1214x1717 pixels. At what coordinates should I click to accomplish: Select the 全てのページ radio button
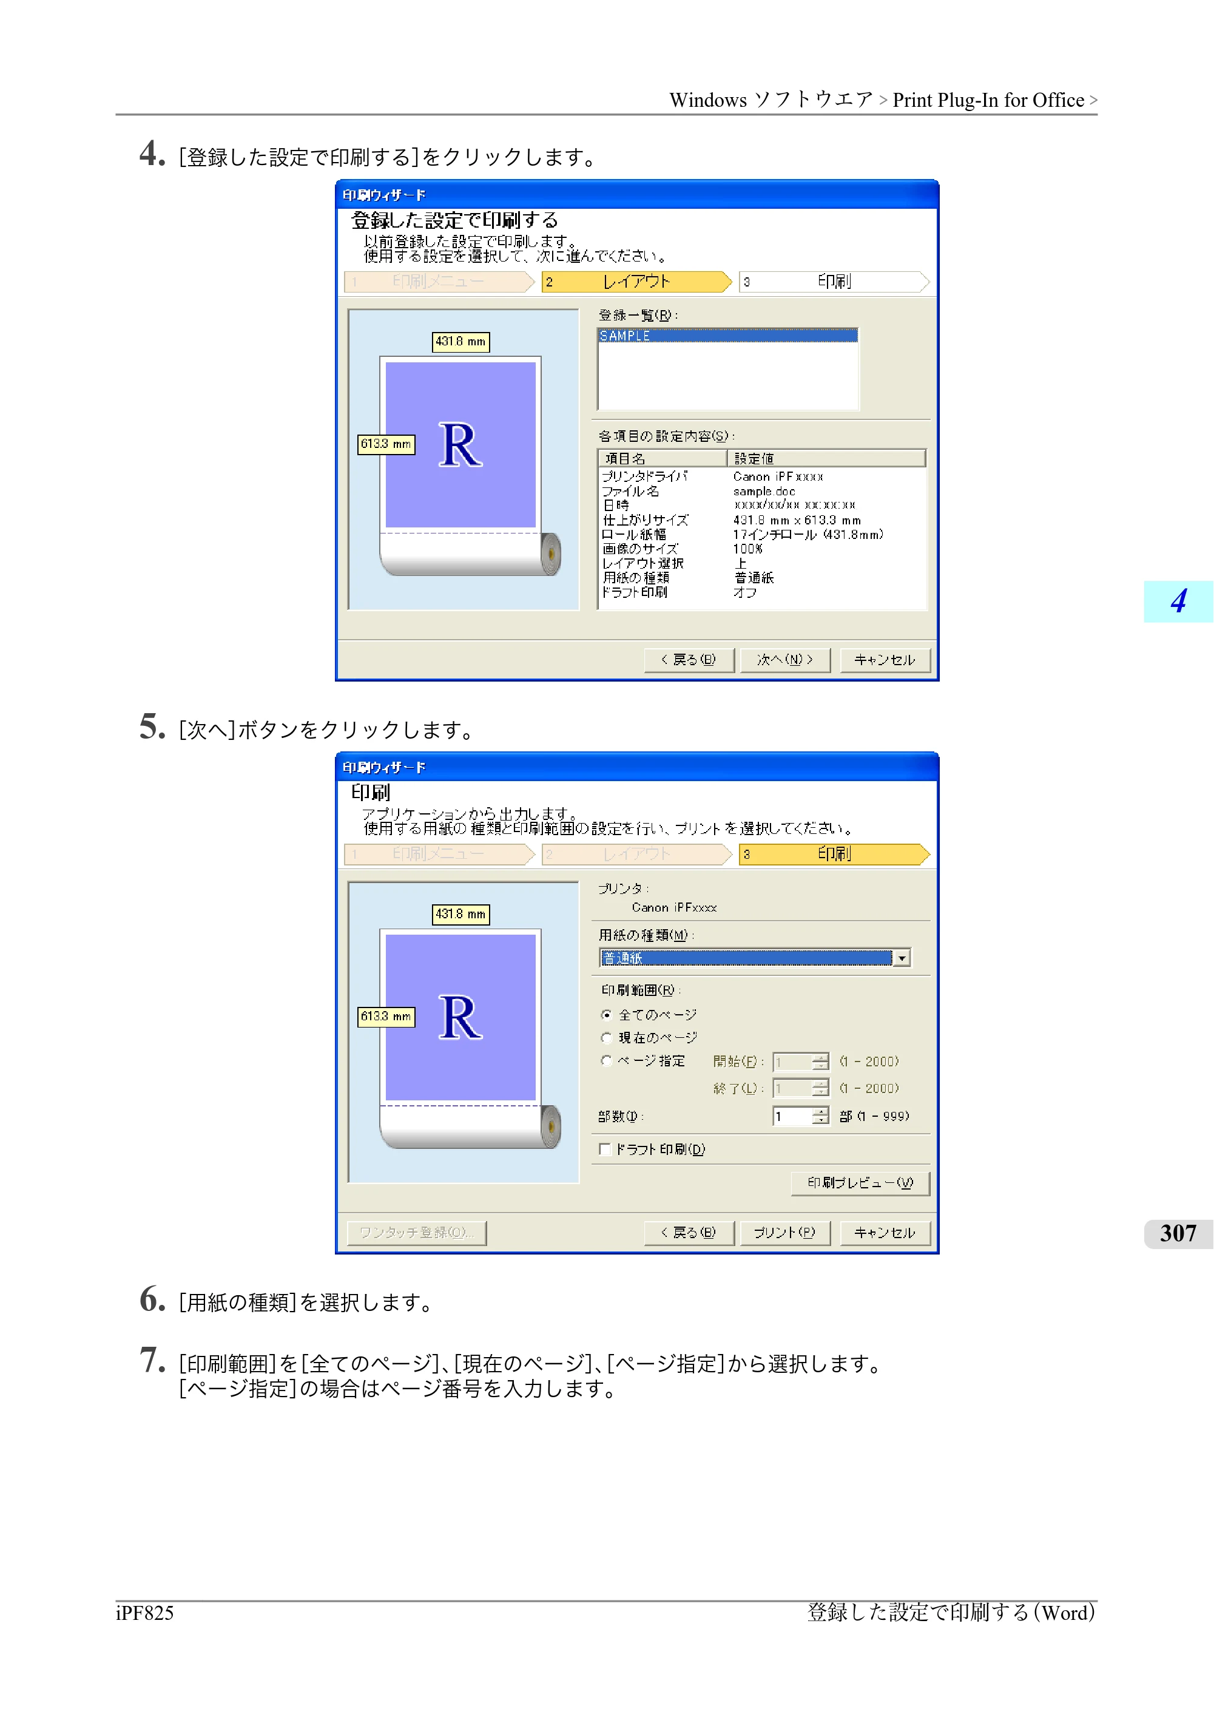[606, 1015]
